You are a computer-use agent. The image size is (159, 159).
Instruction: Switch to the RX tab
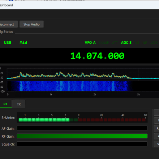(x=5, y=104)
